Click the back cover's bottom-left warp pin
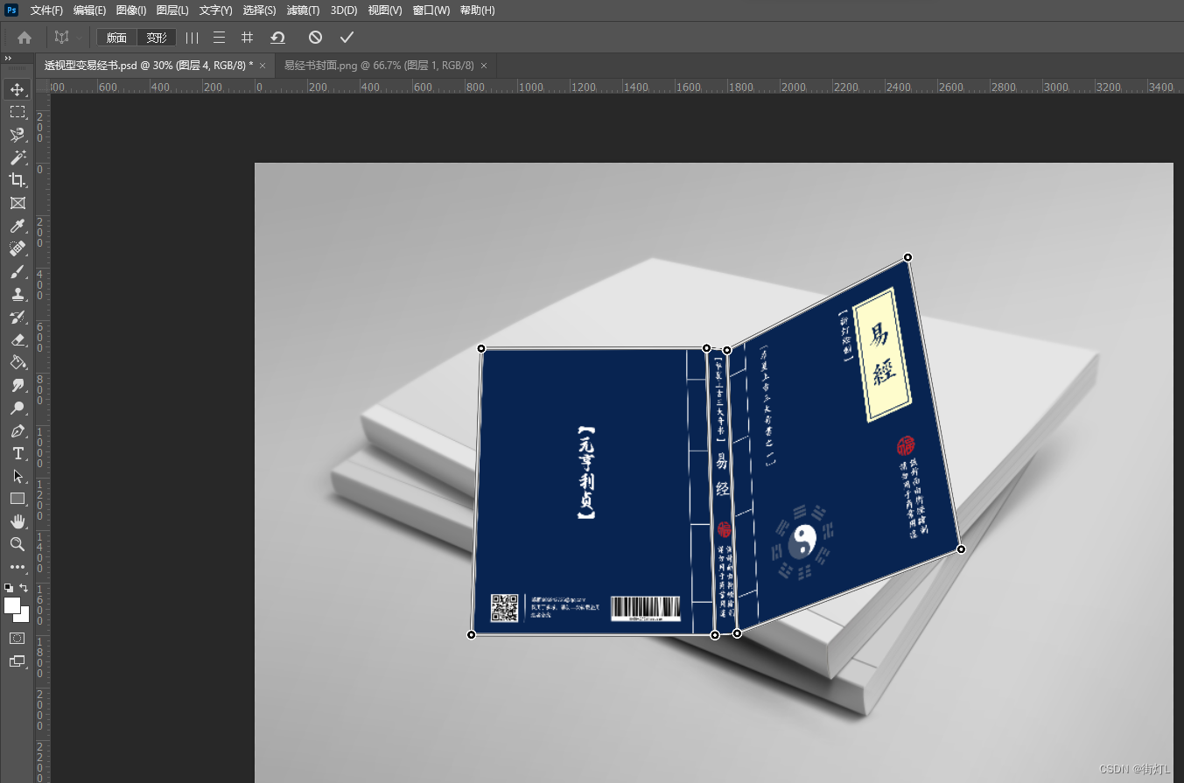Screen dimensions: 1184x783 coord(472,635)
